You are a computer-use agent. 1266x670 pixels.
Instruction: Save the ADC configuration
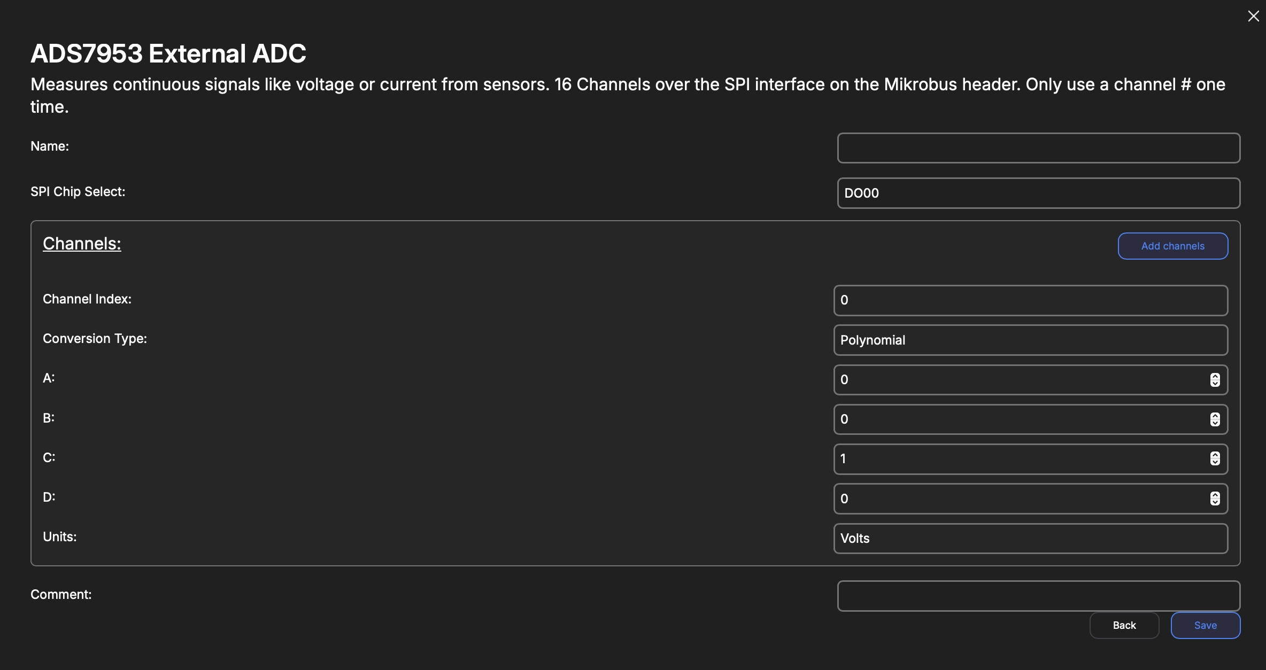[1205, 625]
